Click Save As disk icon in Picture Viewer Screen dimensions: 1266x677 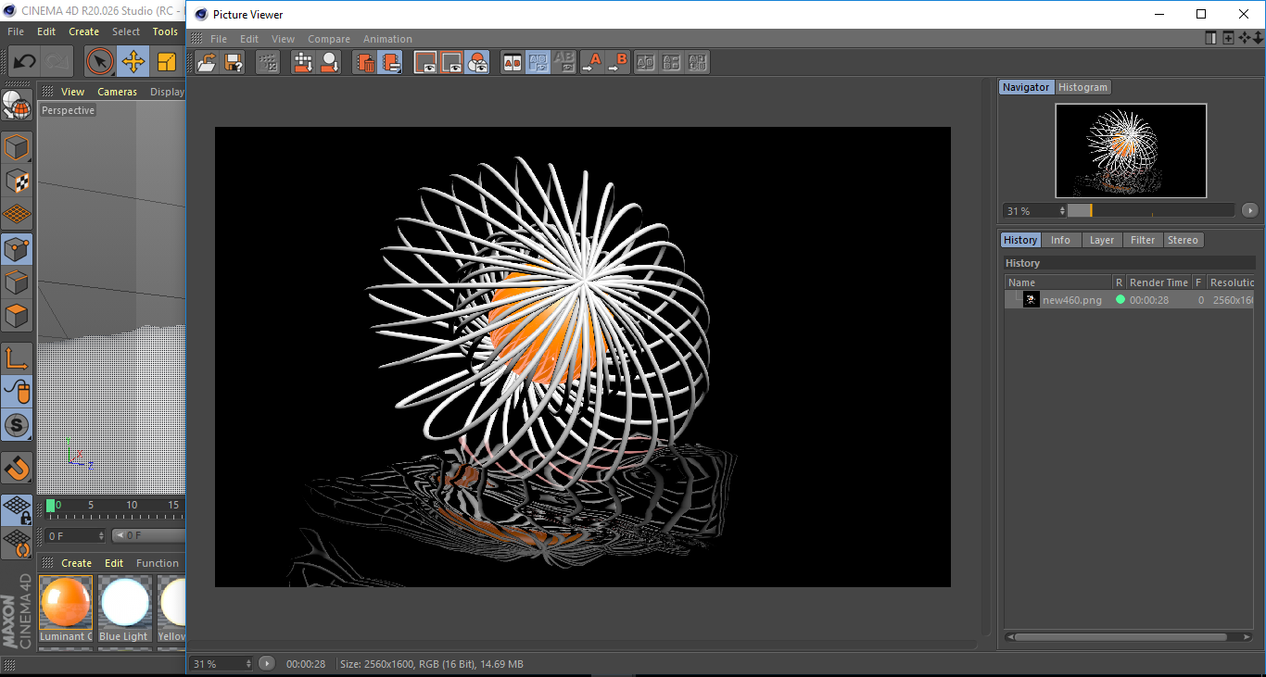pos(234,62)
